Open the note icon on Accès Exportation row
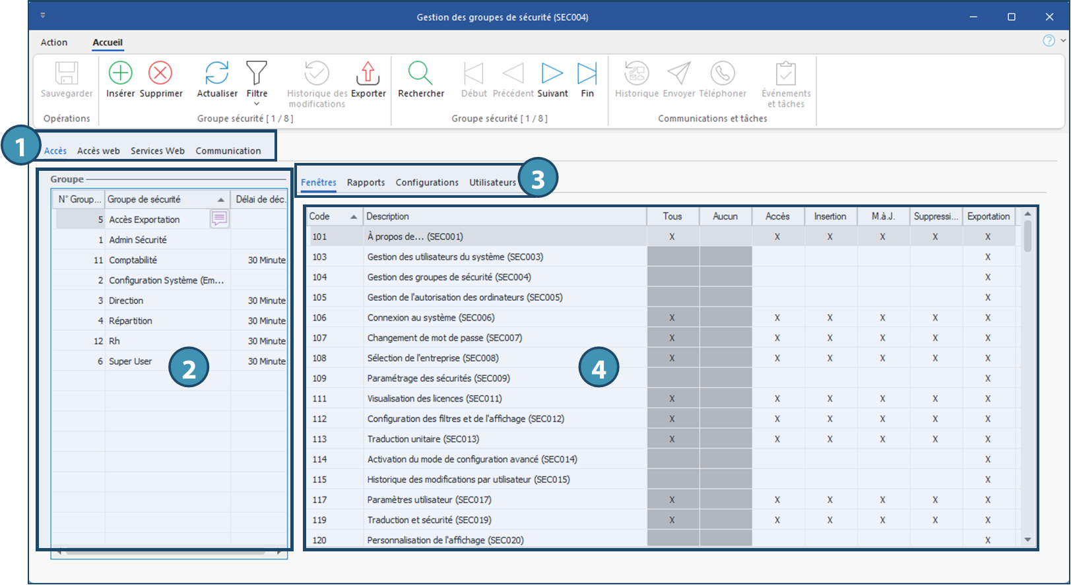1071x585 pixels. (x=219, y=219)
